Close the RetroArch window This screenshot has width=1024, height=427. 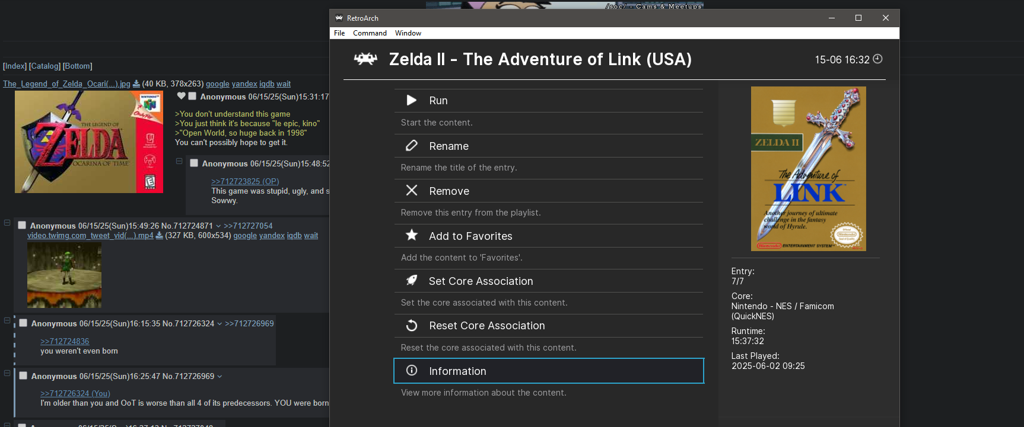tap(885, 18)
